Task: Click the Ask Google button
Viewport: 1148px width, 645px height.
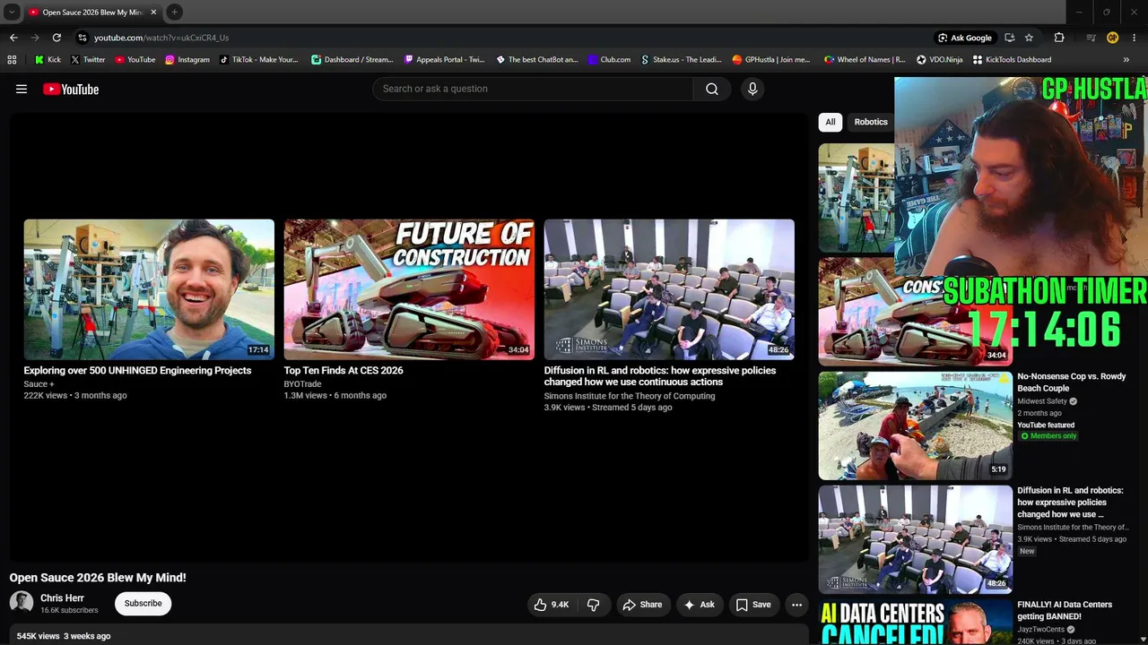Action: point(964,38)
